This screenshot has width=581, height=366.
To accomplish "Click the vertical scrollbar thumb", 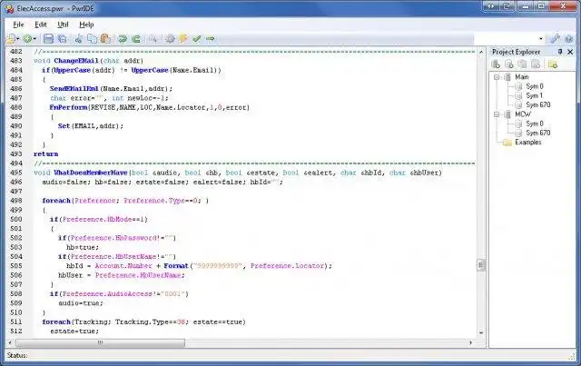I will (x=481, y=265).
